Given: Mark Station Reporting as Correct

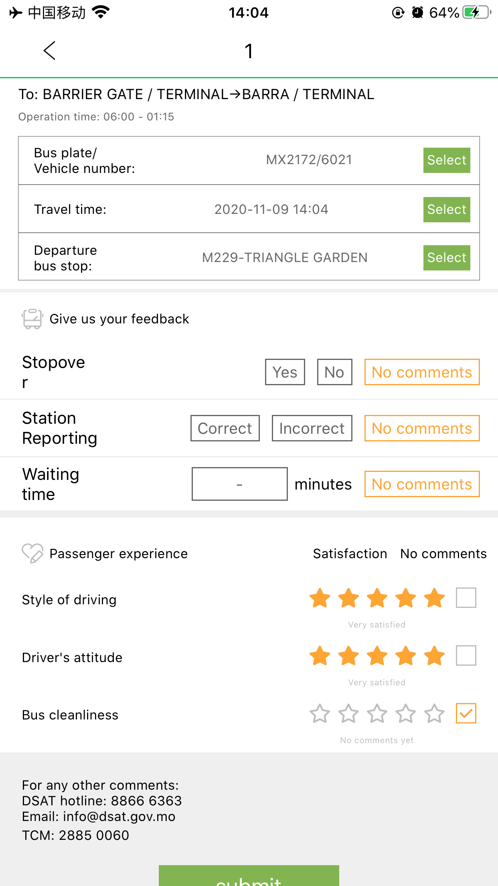Looking at the screenshot, I should [225, 428].
